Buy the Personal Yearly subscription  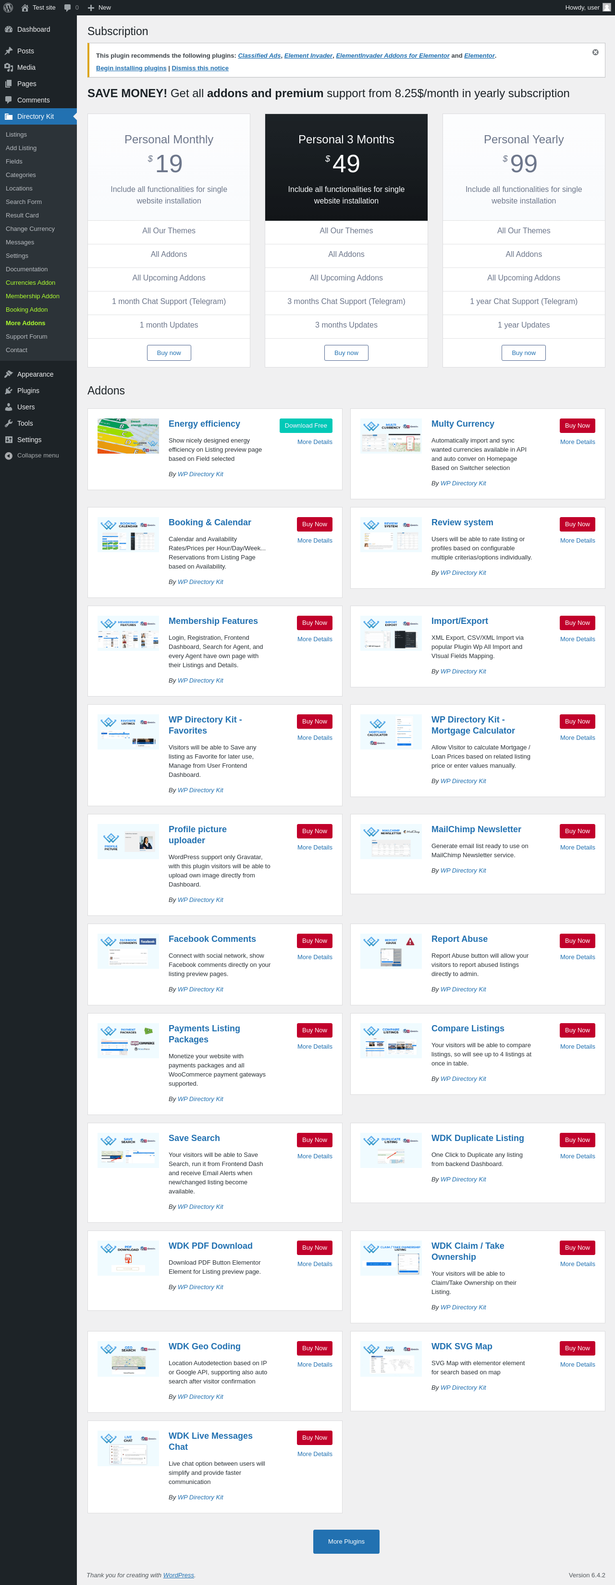coord(523,353)
